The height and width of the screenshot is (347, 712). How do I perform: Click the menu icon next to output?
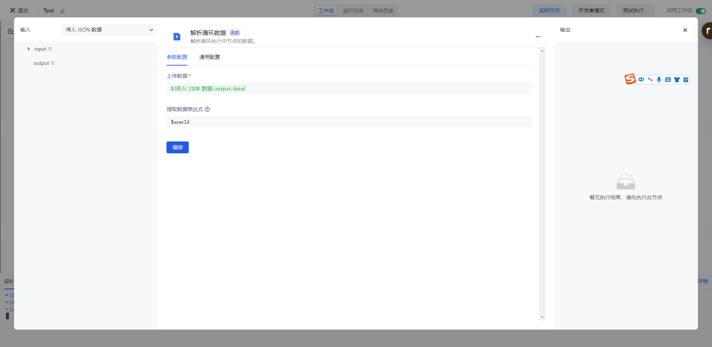pos(53,63)
